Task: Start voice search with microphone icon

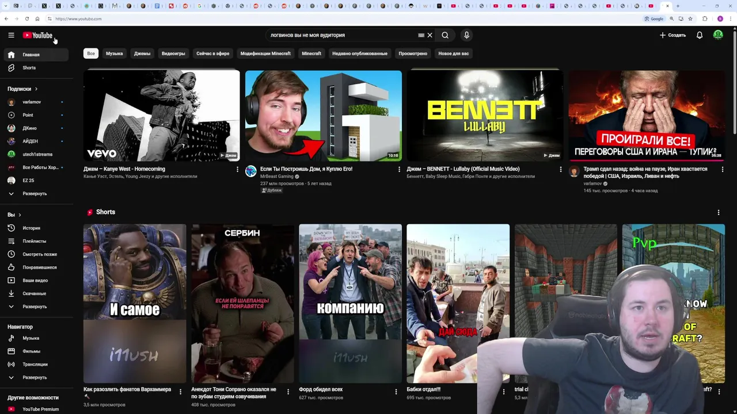Action: pos(466,35)
